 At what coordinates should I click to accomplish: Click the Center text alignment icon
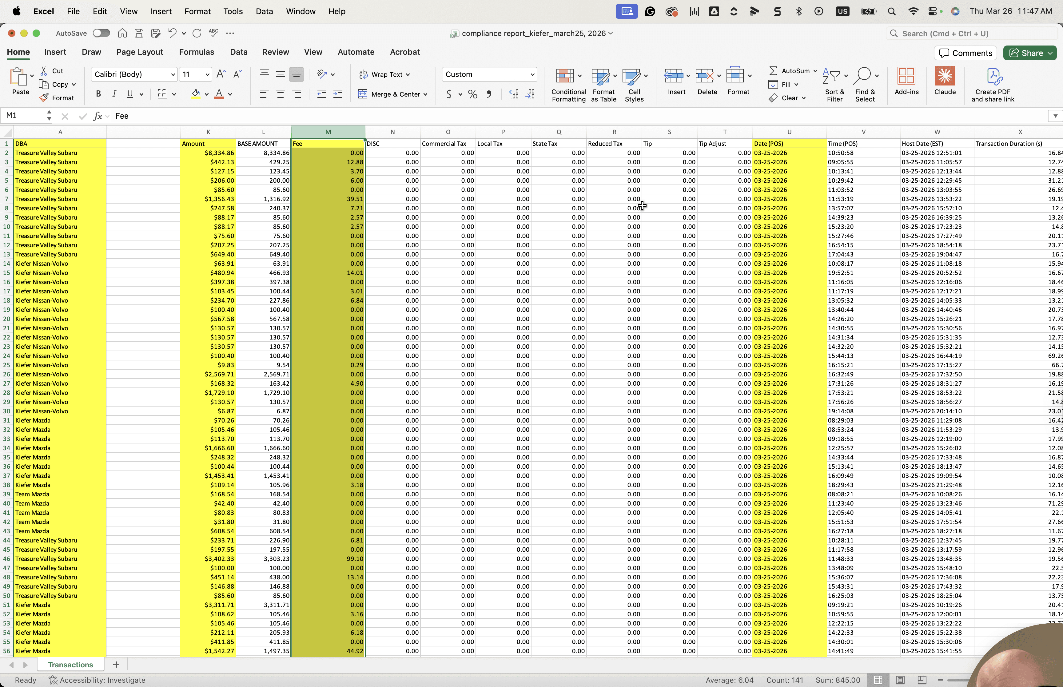click(x=281, y=94)
